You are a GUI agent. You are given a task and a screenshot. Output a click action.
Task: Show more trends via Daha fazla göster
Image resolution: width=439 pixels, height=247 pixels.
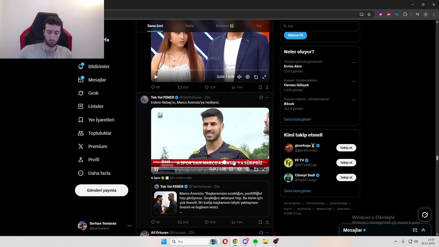click(297, 119)
